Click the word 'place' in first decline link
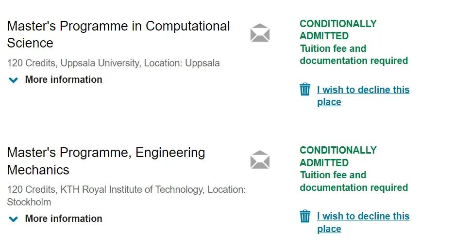 (329, 102)
